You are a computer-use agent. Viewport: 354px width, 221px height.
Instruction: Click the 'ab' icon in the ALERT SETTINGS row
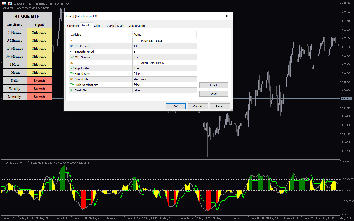(72, 63)
